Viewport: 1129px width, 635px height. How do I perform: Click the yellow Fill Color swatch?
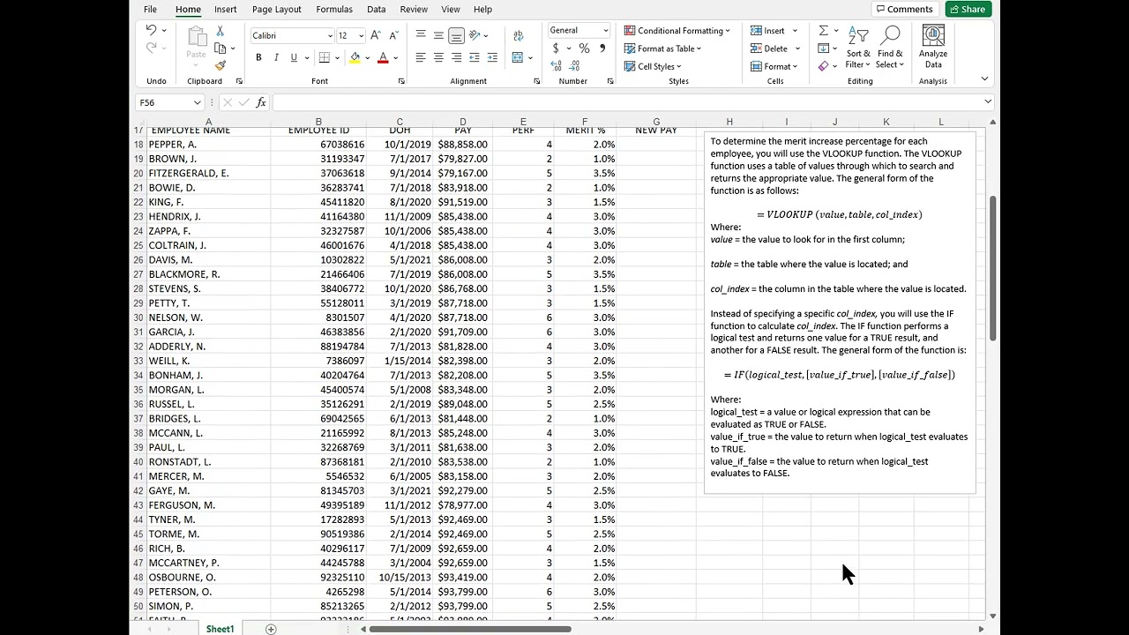point(355,57)
